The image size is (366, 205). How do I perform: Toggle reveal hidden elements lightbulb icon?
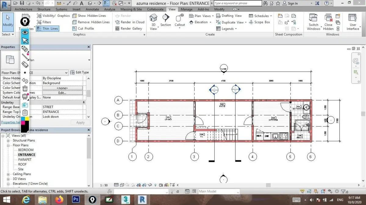[155, 185]
